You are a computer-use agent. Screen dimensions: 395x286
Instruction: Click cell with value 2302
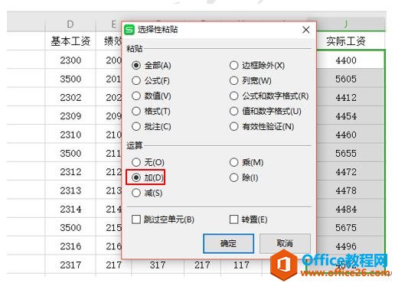[70, 98]
